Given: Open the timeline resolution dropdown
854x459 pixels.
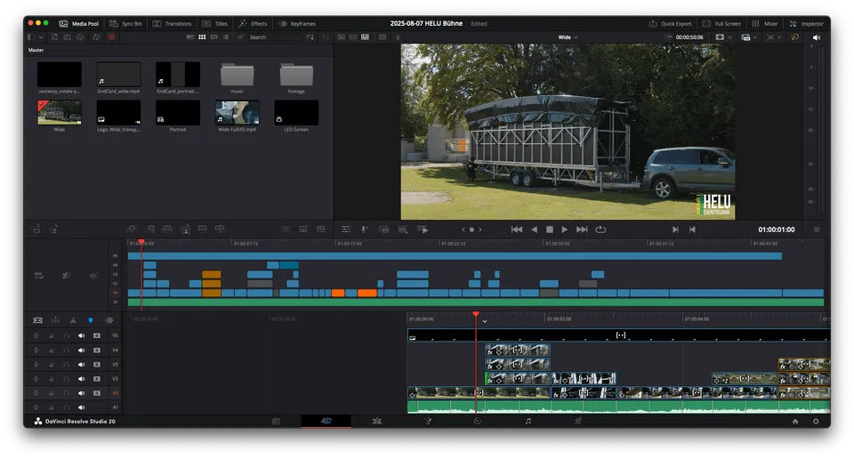Looking at the screenshot, I should pyautogui.click(x=724, y=37).
